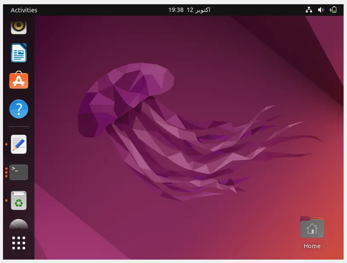Open the clock and calendar menu
This screenshot has height=263, width=347.
point(189,10)
